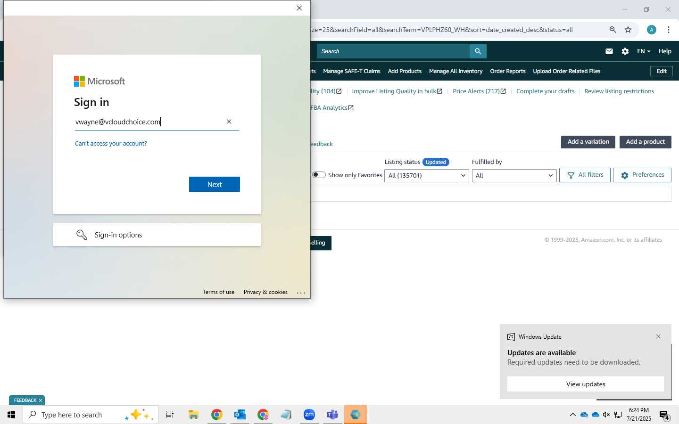The width and height of the screenshot is (679, 424).
Task: Click the network tray icon
Action: (618, 415)
